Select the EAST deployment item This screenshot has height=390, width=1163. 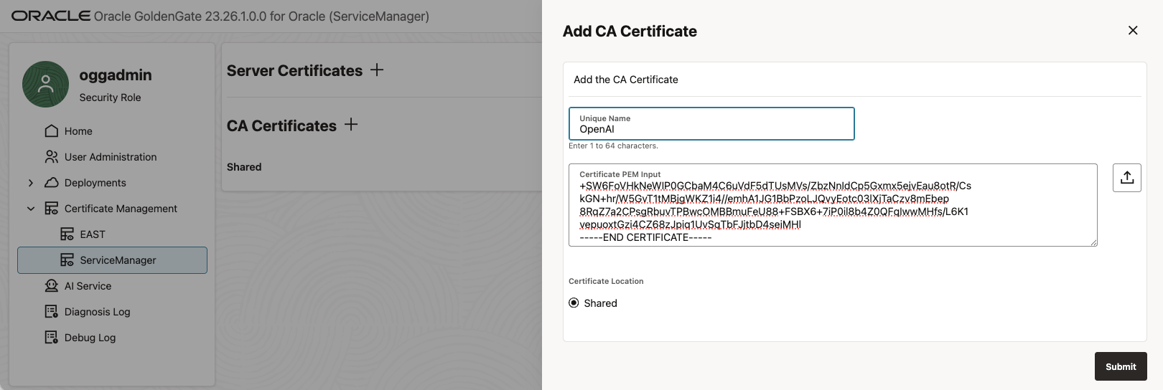coord(92,234)
